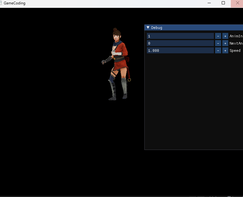Screen dimensions: 243x197
Task: Increase NextAn value with plus button
Action: (x=225, y=43)
